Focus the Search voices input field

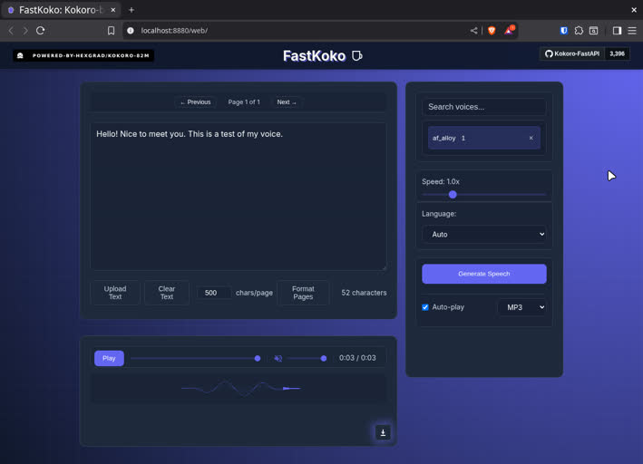point(484,107)
